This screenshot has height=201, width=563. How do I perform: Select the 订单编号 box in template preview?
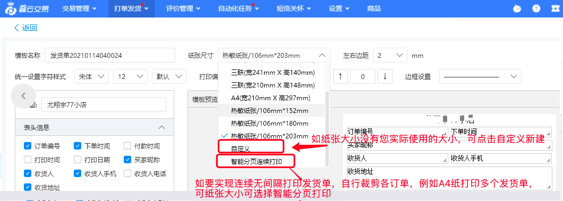[398, 132]
